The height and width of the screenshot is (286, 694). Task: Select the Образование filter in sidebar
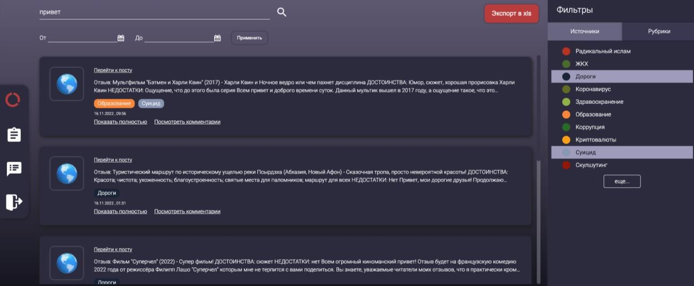[x=622, y=114]
